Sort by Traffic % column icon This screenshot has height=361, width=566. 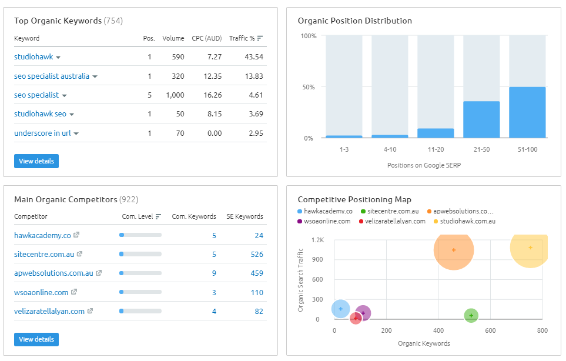click(260, 38)
